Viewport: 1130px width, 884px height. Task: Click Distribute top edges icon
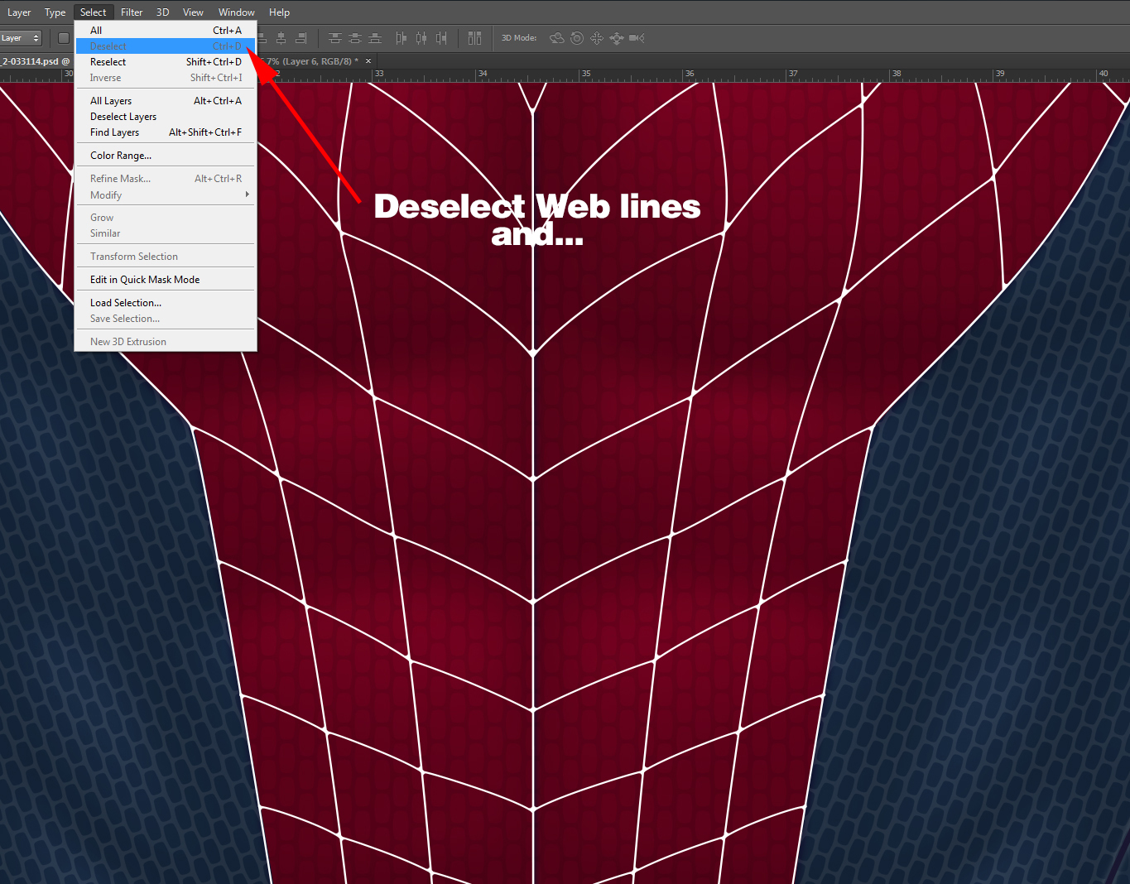(335, 38)
